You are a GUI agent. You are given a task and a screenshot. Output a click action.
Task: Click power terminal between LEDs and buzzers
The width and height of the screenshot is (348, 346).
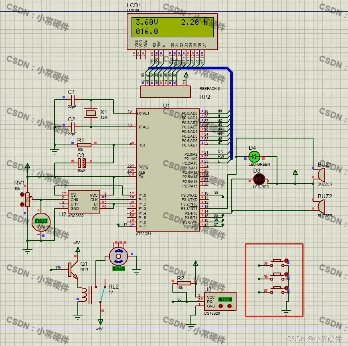coord(295,173)
